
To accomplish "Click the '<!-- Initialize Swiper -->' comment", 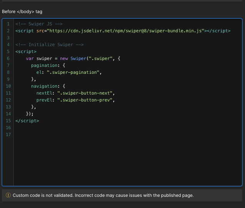I will point(49,45).
